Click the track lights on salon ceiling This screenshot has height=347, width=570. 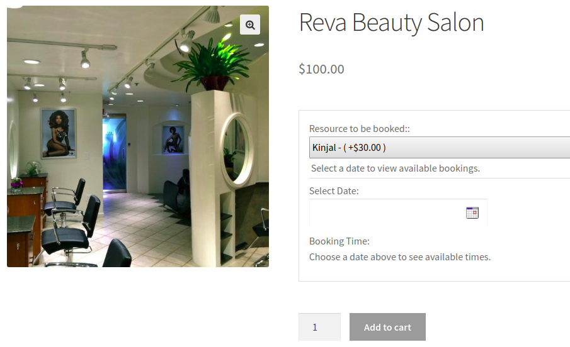(85, 58)
